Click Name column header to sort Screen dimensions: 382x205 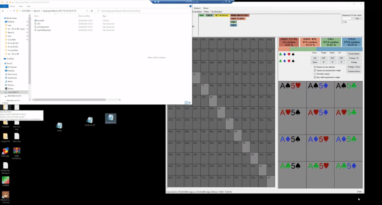pyautogui.click(x=37, y=16)
